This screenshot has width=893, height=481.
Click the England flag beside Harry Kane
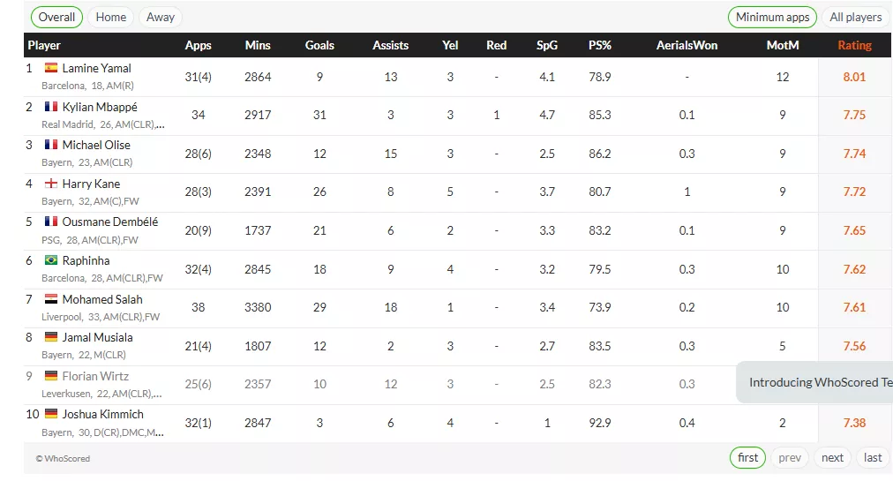pos(51,184)
